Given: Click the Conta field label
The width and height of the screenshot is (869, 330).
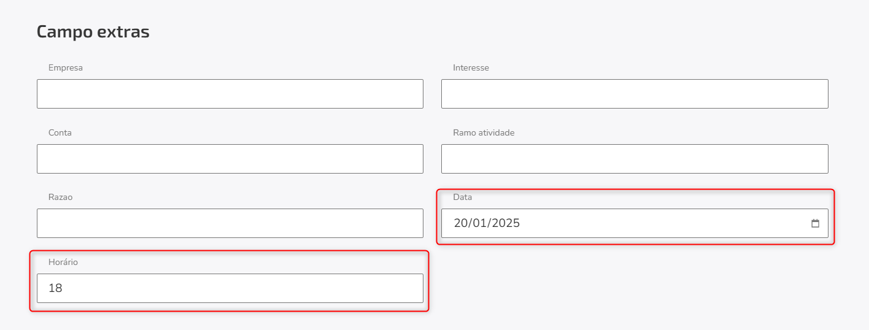Looking at the screenshot, I should pyautogui.click(x=60, y=132).
